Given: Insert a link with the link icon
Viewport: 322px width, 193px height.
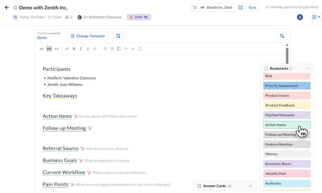Looking at the screenshot, I should point(67,49).
